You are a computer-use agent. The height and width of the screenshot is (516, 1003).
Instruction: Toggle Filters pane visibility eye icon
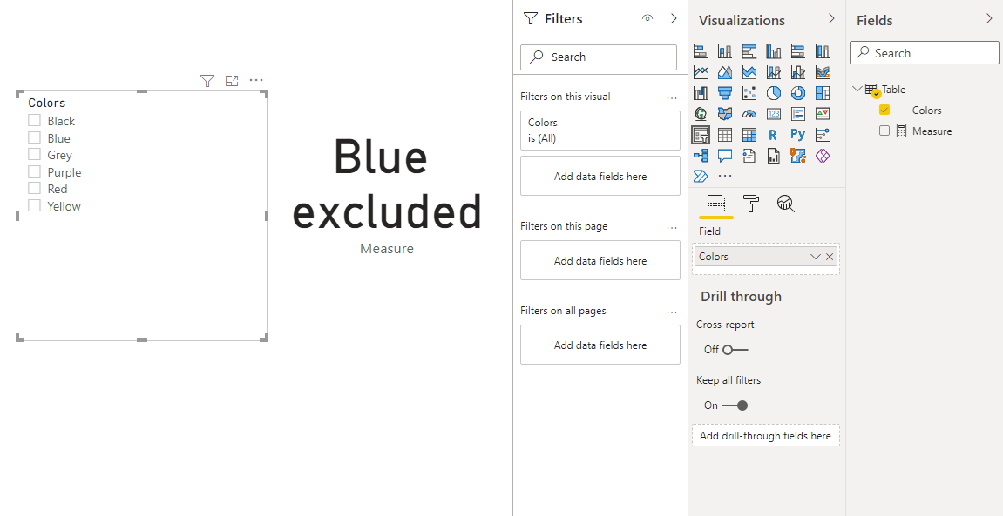coord(647,18)
